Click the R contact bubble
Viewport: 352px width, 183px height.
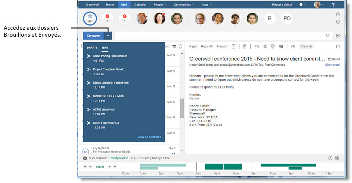point(269,18)
